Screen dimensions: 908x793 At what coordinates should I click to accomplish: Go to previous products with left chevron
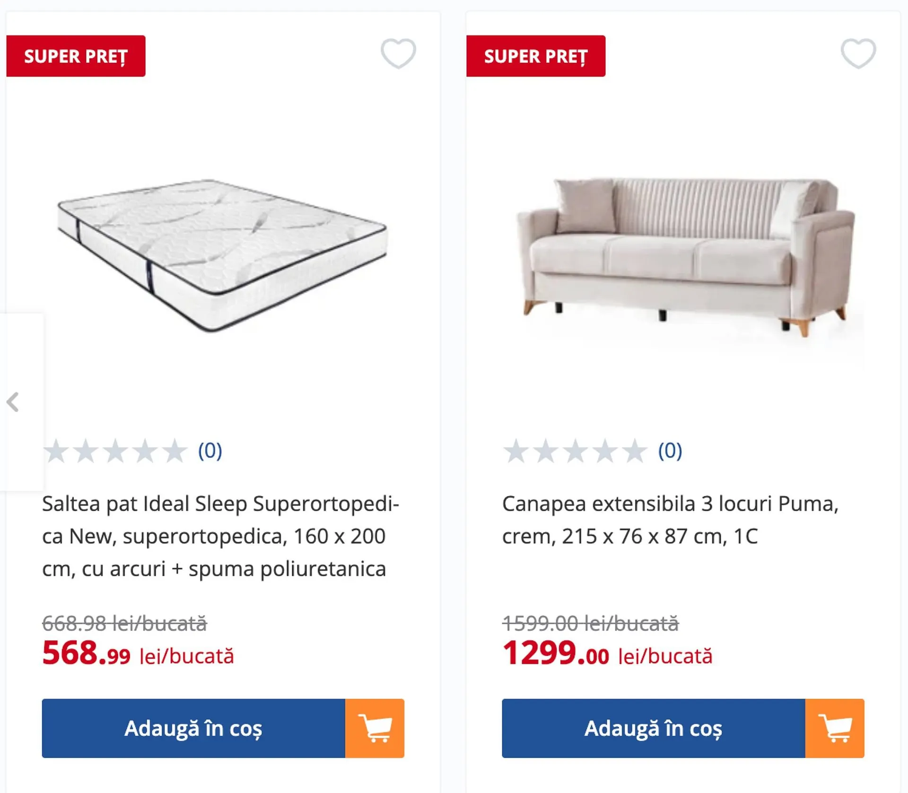(x=13, y=402)
